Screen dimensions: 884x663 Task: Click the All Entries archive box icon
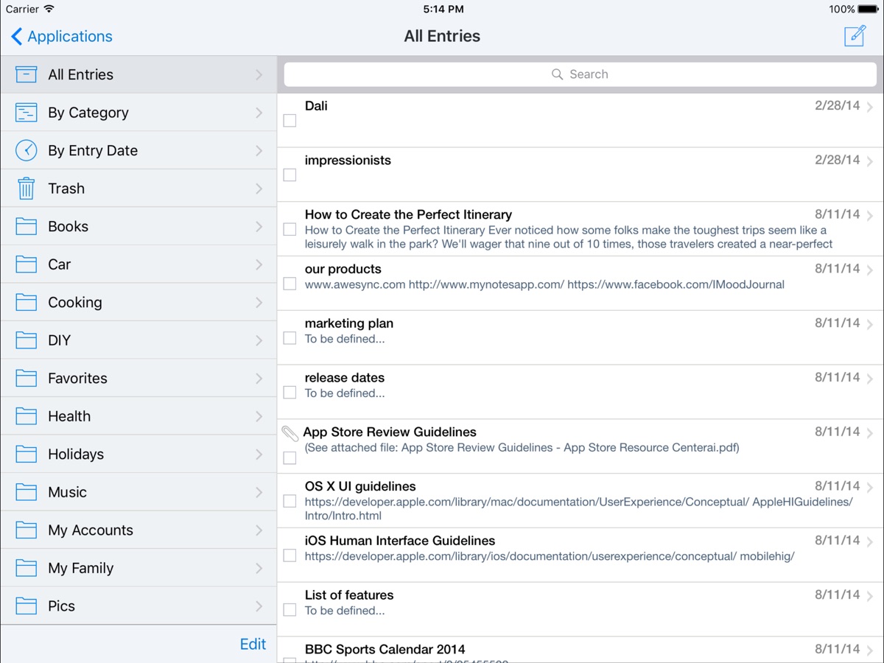point(27,74)
